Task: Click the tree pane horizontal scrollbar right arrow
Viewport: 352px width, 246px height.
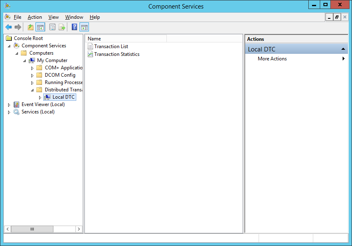Action: [x=79, y=229]
